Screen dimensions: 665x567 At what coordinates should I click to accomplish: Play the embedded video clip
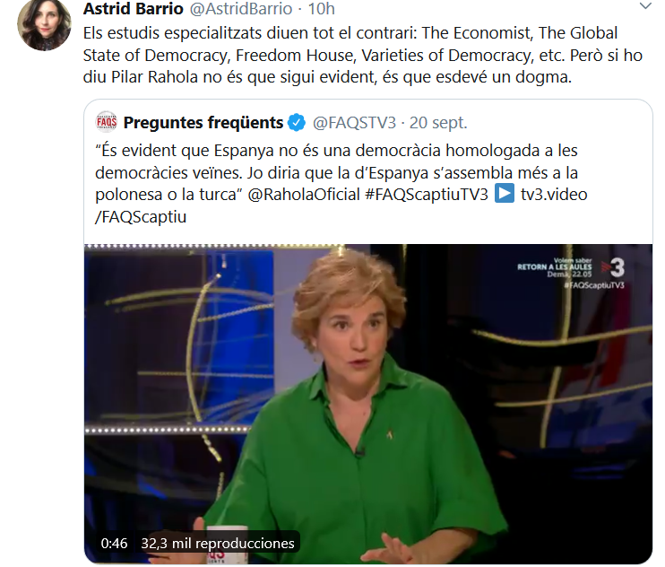point(367,404)
